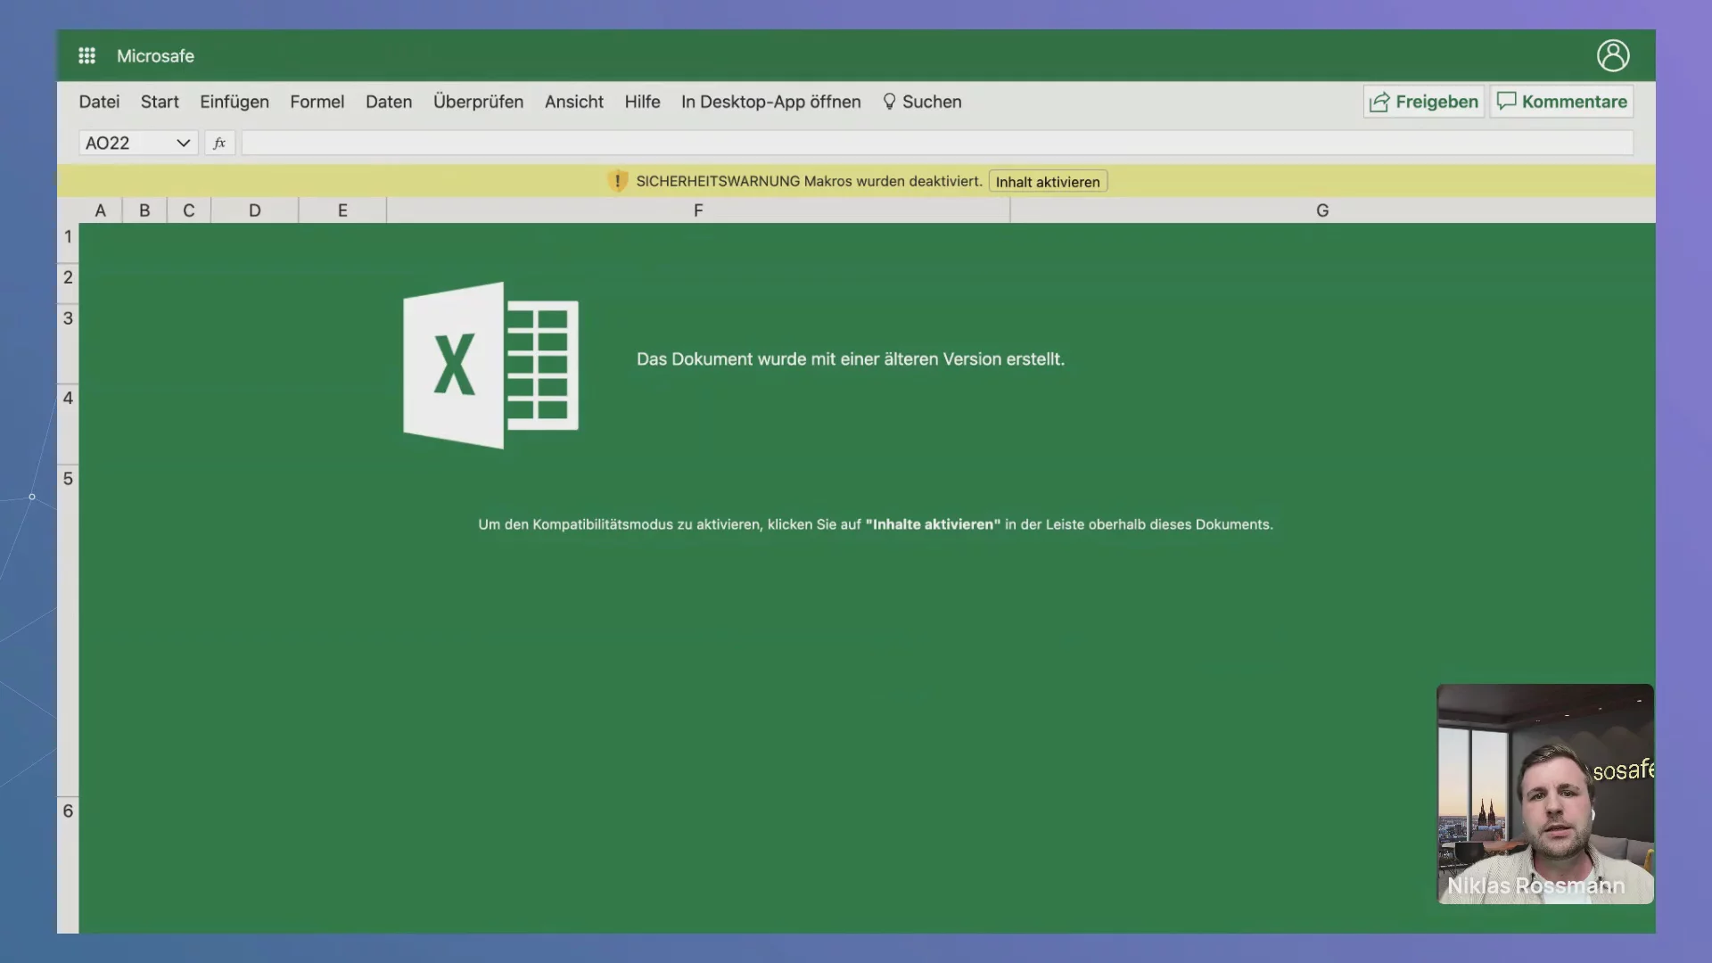Click the 'Um den Kompatibilitätsmodus zu aktivieren' instruction text

pos(876,524)
